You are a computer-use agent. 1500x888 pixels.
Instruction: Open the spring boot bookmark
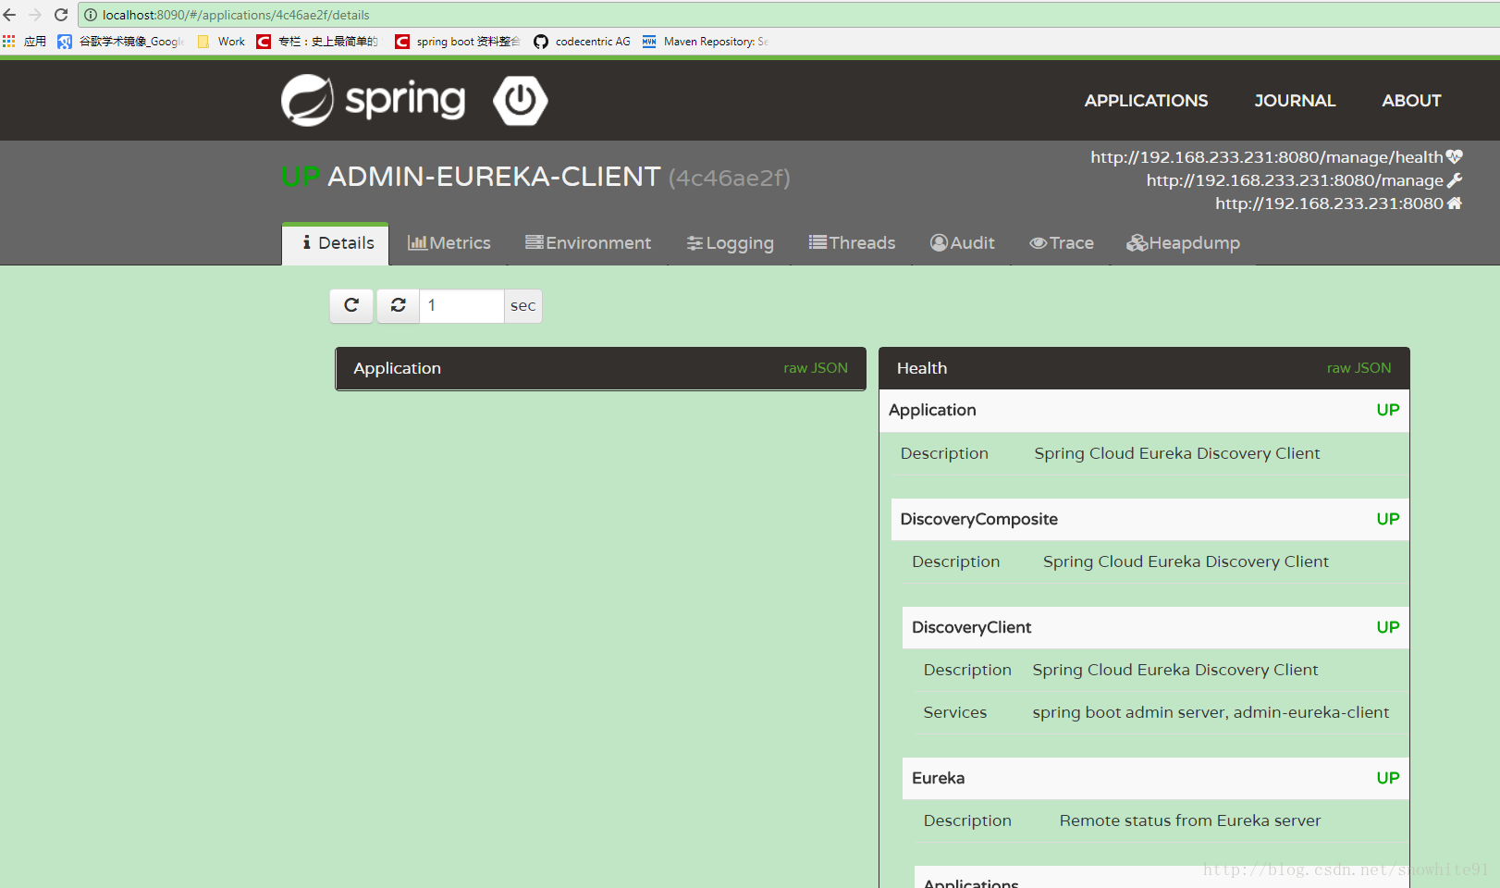point(457,42)
